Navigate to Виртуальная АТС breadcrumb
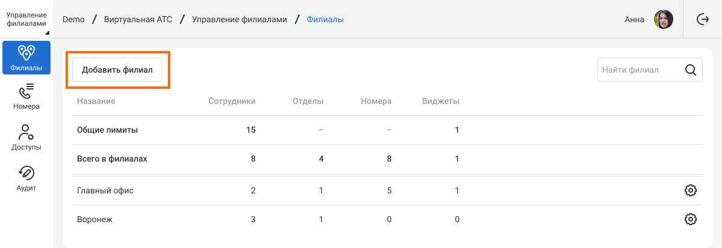This screenshot has height=248, width=722. pyautogui.click(x=138, y=19)
